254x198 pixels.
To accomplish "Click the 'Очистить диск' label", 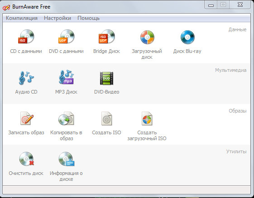I will tap(26, 173).
